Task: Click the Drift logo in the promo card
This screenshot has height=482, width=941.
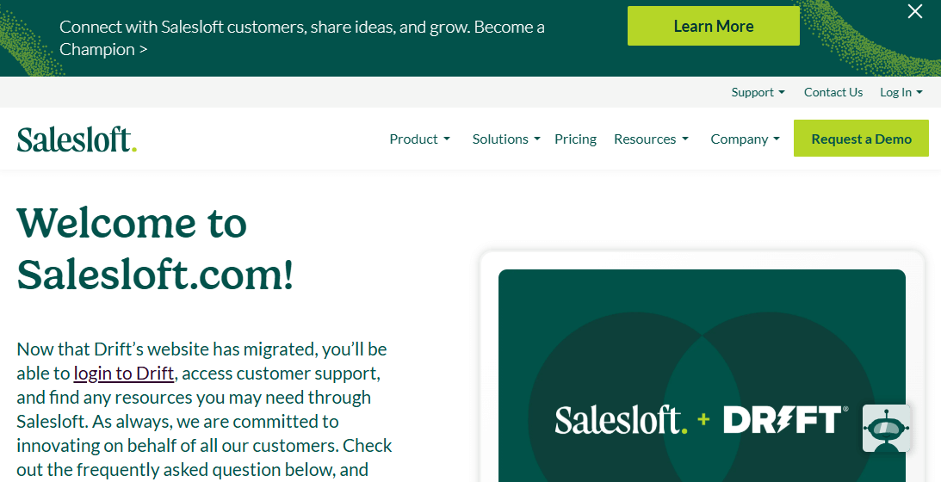Action: pos(785,419)
